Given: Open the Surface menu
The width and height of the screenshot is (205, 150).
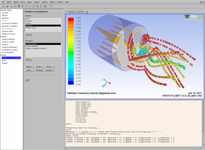Looking at the screenshot, I should tap(37, 2).
